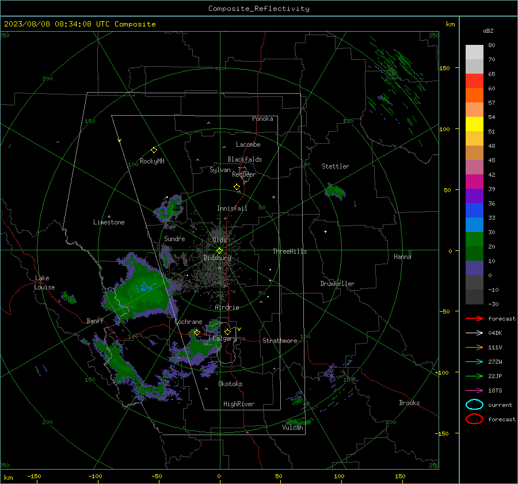Viewport: 518px width, 484px height.
Task: Click the green 22JP arrow icon
Action: point(474,376)
